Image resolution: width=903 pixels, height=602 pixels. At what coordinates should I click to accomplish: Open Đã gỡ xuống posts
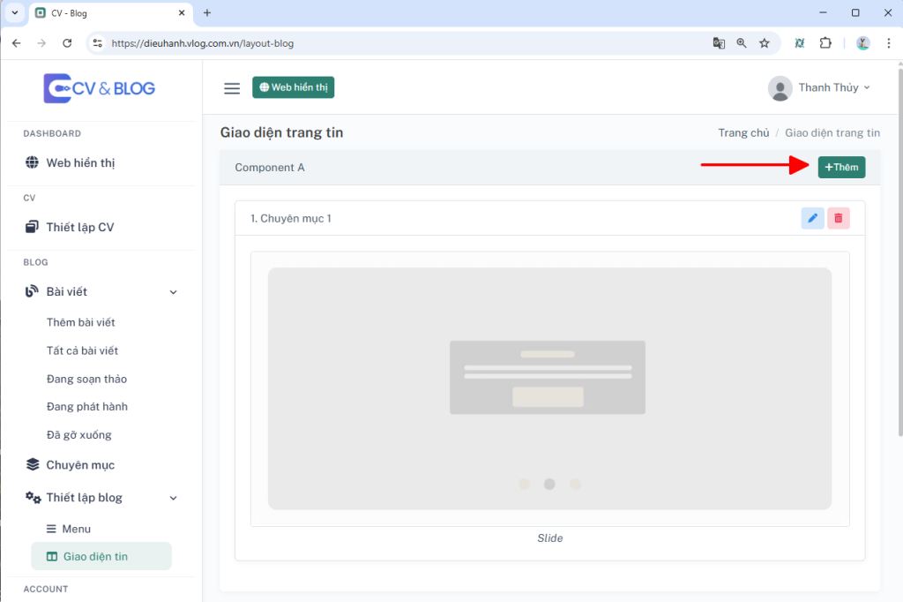pyautogui.click(x=78, y=435)
